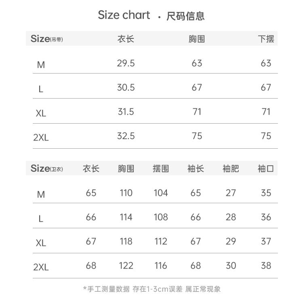The height and width of the screenshot is (303, 303).
Task: Click the Size(吊带) table header label
Action: click(x=47, y=39)
